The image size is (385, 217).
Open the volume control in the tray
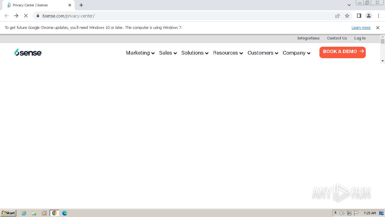coord(342,213)
